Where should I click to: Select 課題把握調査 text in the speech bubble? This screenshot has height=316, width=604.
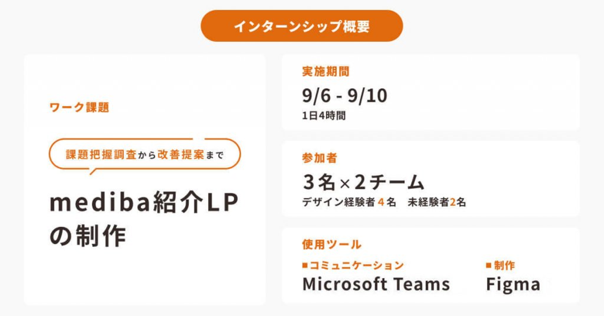point(101,155)
